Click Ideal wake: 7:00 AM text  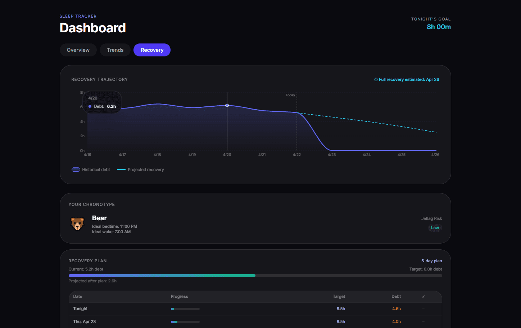tap(111, 232)
